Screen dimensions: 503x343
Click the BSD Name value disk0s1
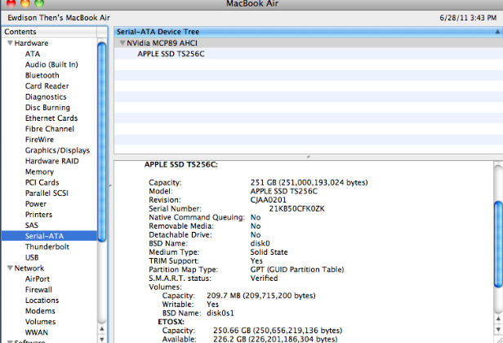pyautogui.click(x=220, y=313)
